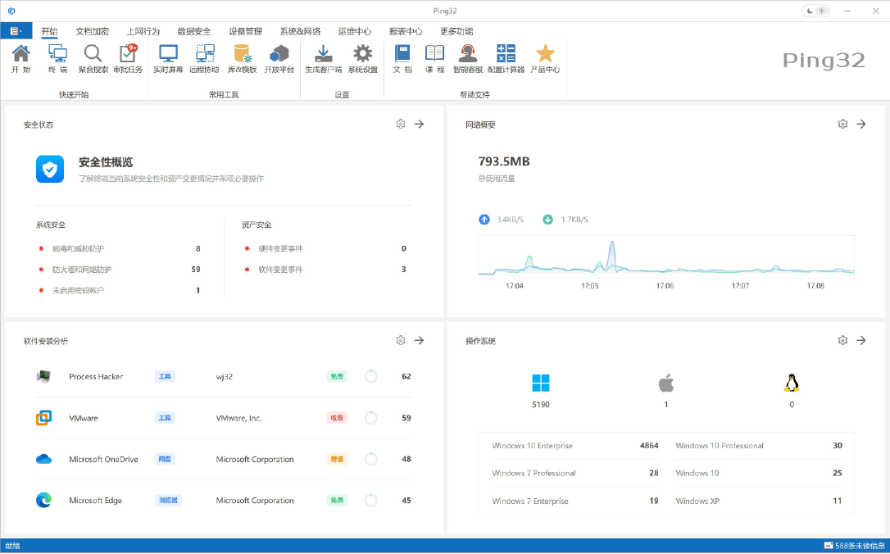Open 系统设置 settings

[x=363, y=57]
